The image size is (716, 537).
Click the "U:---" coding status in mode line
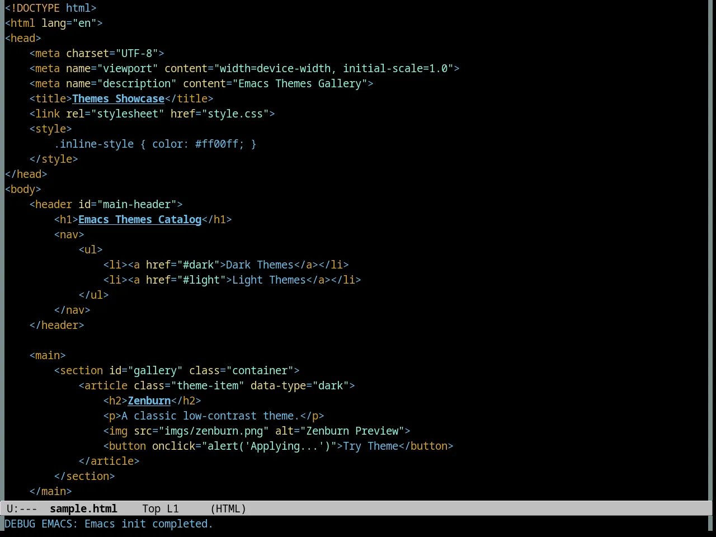click(22, 508)
